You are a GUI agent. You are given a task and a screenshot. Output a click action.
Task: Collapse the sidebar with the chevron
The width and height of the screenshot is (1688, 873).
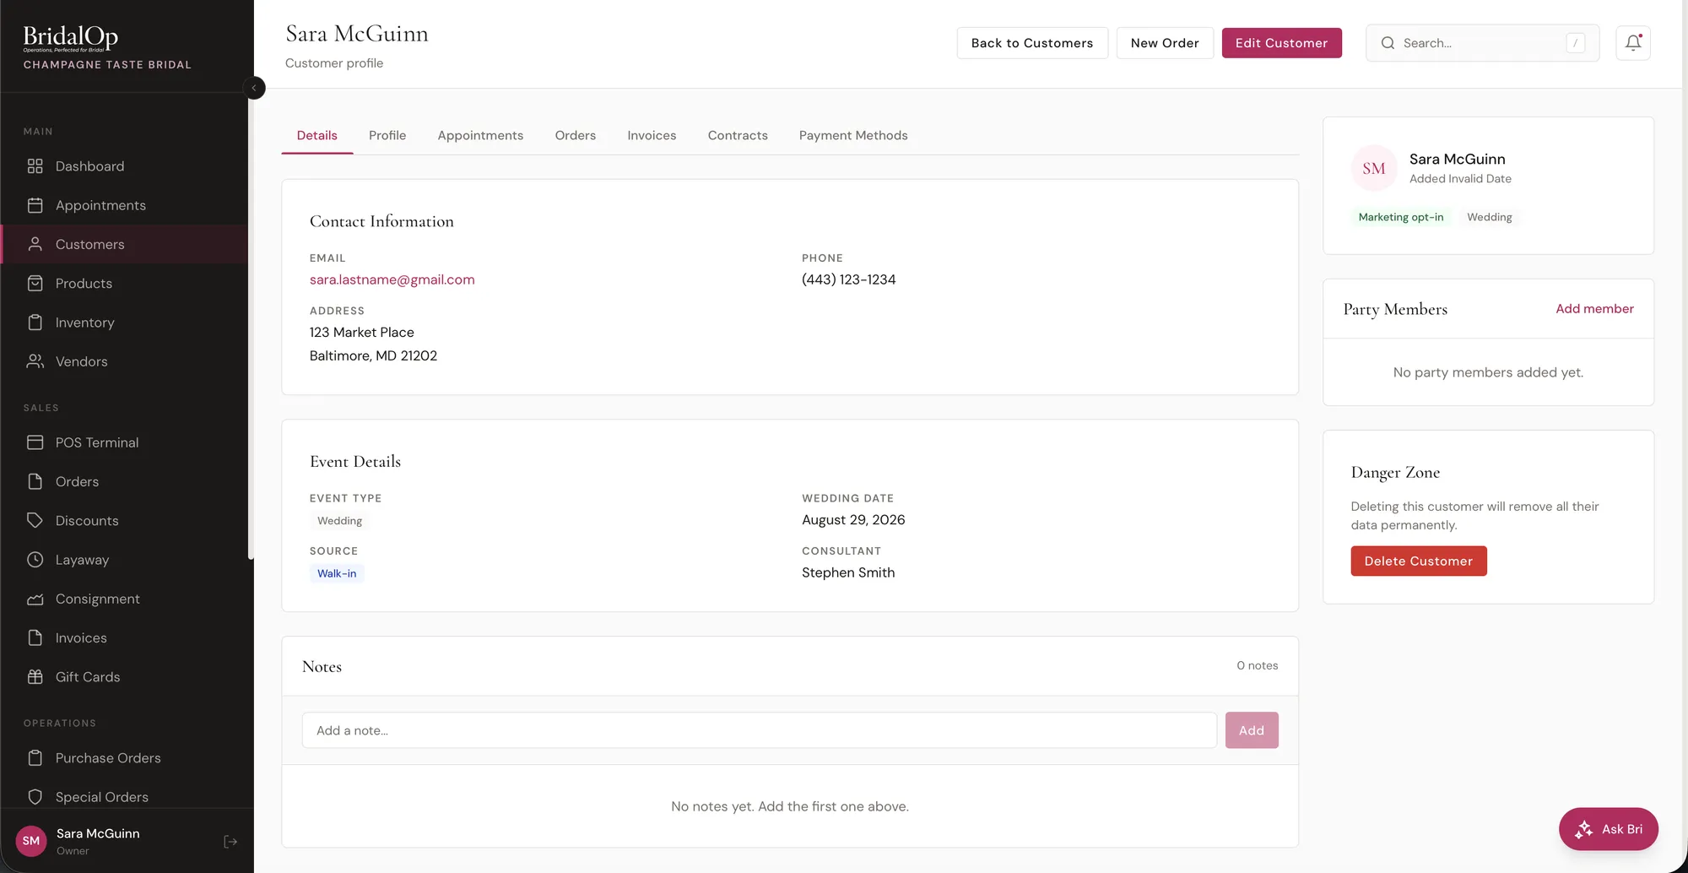point(254,88)
